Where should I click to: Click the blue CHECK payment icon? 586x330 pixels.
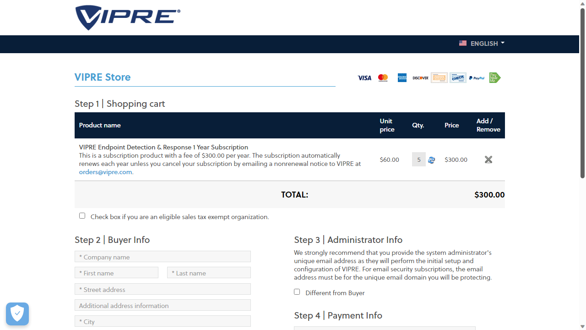[x=458, y=77]
